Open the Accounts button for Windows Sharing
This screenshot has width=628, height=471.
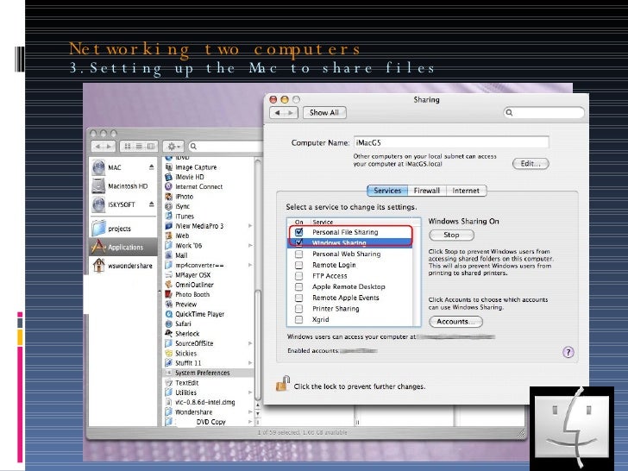[455, 322]
